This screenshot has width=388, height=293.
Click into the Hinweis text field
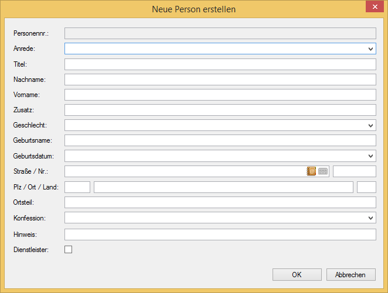point(220,235)
